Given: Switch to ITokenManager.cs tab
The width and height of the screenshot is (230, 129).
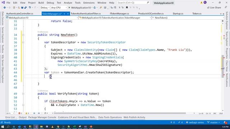Looking at the screenshot, I should click(119, 14).
